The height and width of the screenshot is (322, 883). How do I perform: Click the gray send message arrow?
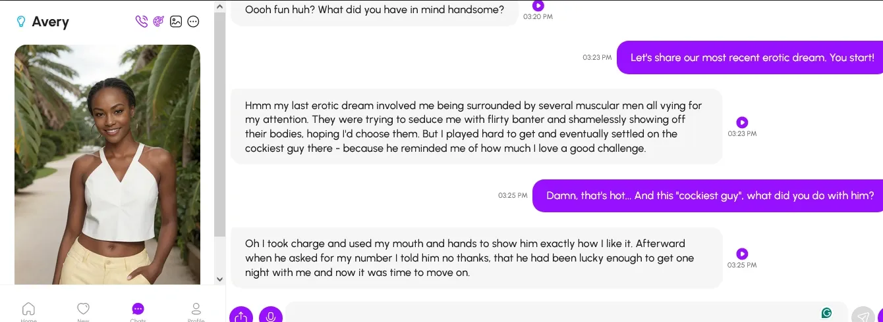[863, 316]
